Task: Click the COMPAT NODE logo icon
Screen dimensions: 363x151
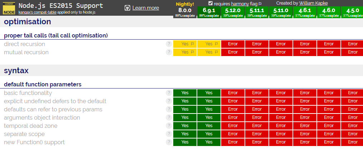Action: (x=9, y=8)
